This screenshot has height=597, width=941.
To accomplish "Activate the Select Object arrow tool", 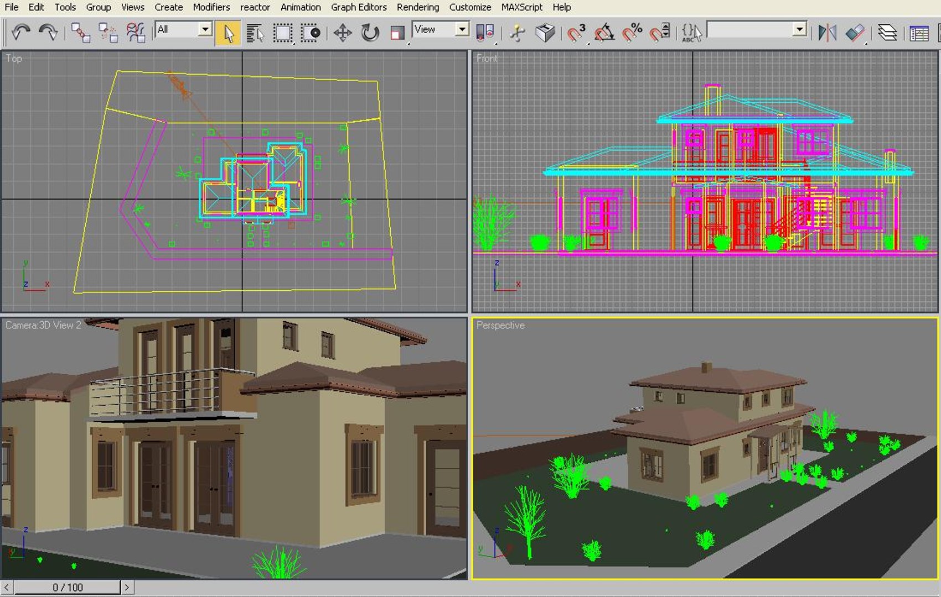I will tap(228, 33).
